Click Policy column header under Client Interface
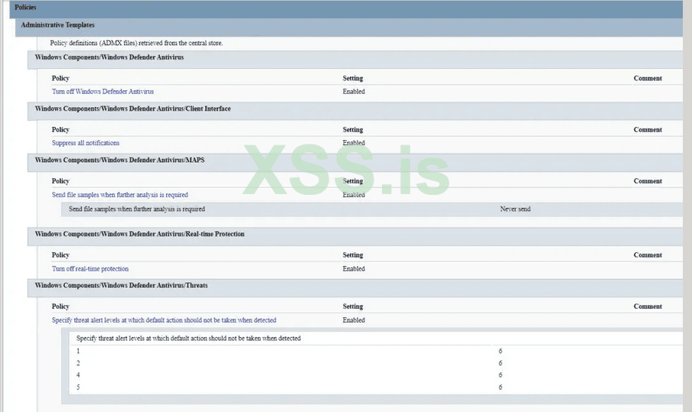Viewport: 692px width, 412px height. tap(60, 130)
